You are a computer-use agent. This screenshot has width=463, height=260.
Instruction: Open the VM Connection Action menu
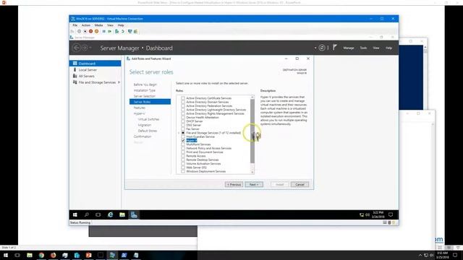86,25
